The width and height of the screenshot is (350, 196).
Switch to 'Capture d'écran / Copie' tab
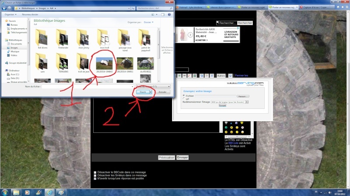315,7
